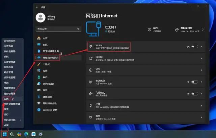Open 蓝牙和其他设备 Bluetooth settings
Image resolution: width=216 pixels, height=138 pixels.
click(51, 51)
